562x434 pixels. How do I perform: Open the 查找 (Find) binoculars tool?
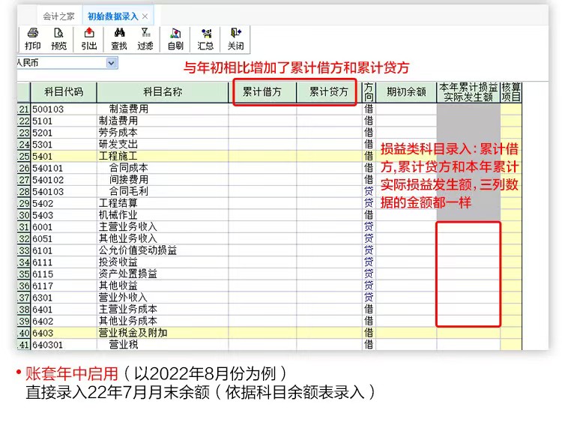(119, 38)
